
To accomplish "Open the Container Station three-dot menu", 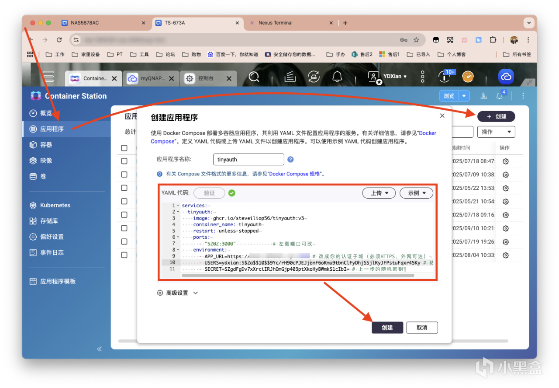I will tap(523, 96).
